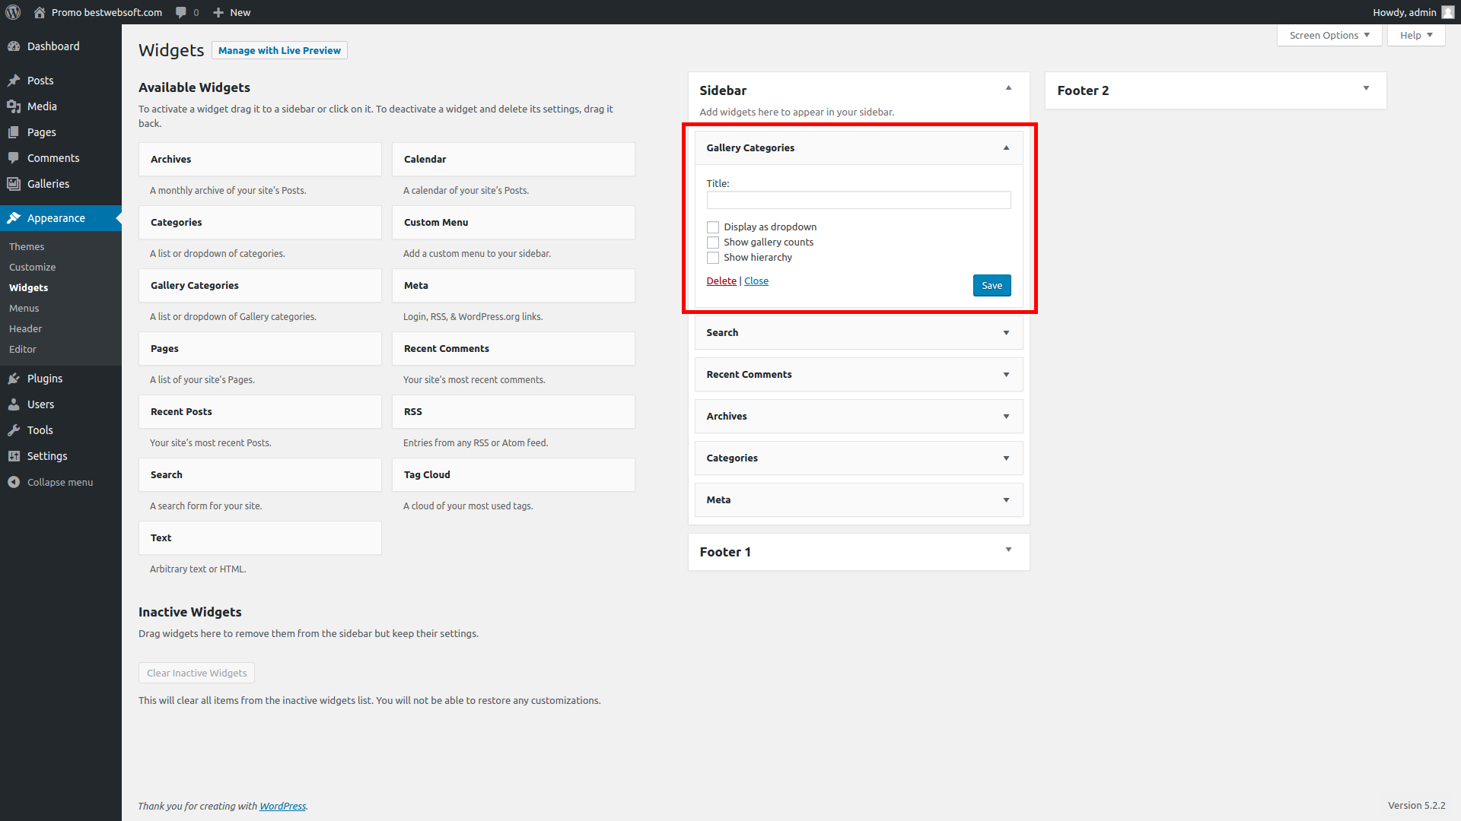1461x821 pixels.
Task: Save the Gallery Categories widget settings
Action: coord(992,285)
